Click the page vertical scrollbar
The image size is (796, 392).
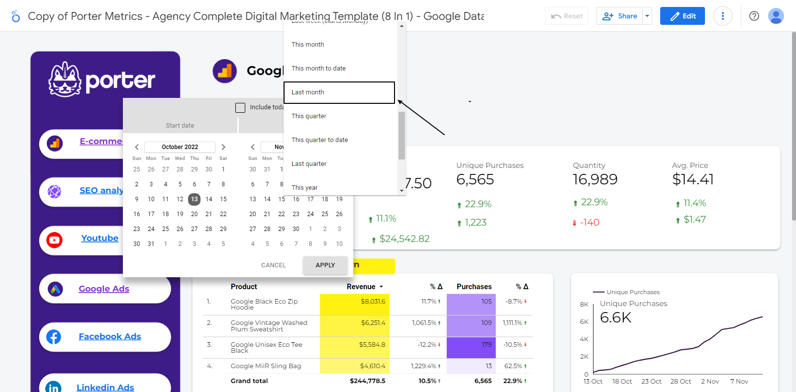click(794, 126)
